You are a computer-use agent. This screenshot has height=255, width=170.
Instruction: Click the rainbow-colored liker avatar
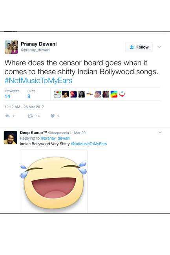114,94
